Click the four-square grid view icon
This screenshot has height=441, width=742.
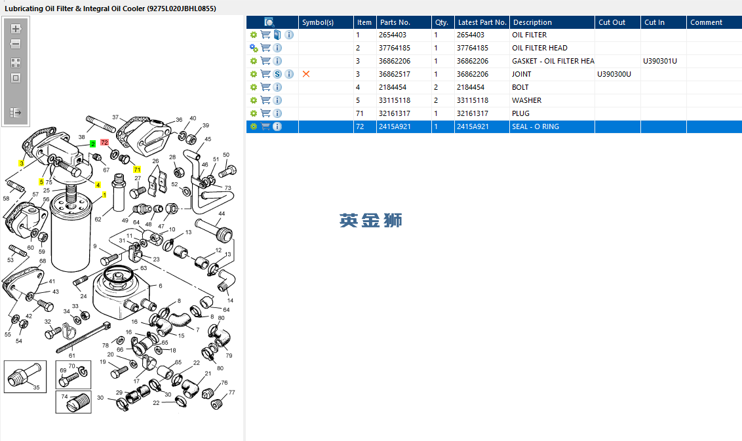click(16, 62)
